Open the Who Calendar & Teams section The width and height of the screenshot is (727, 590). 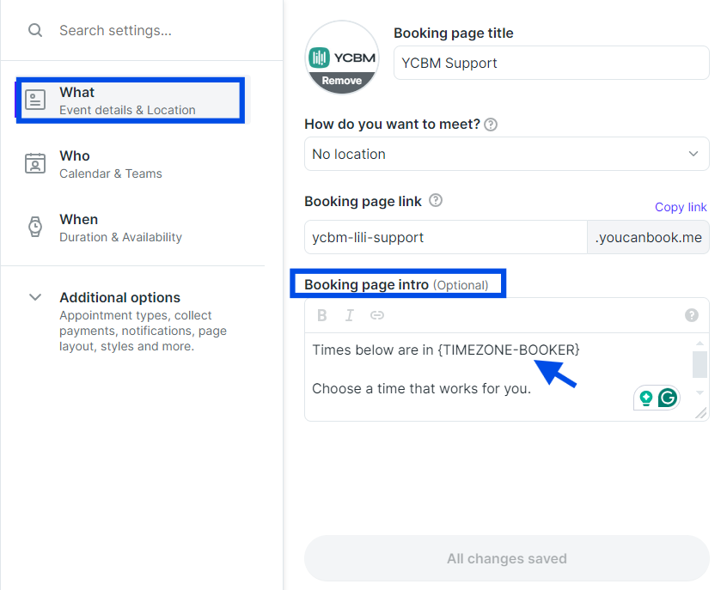click(x=131, y=164)
